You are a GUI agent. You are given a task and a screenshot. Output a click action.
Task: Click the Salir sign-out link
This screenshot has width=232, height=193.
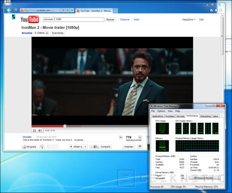tap(202, 20)
